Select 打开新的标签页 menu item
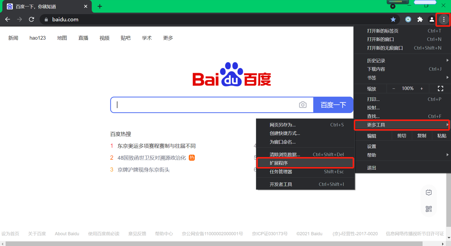The image size is (451, 246). [402, 31]
